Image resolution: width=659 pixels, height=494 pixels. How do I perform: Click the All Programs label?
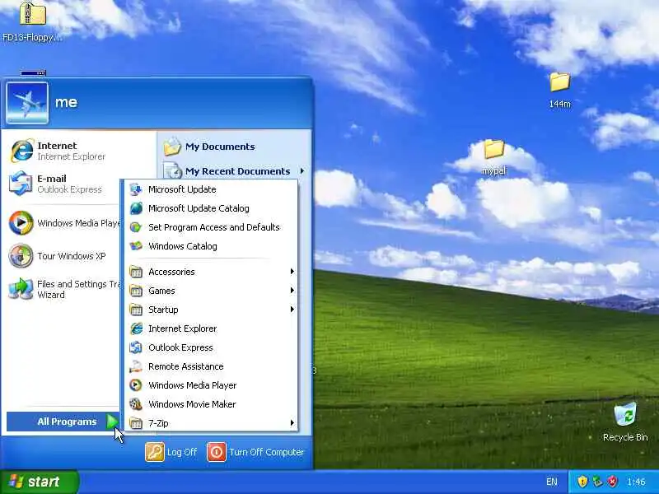click(x=67, y=422)
